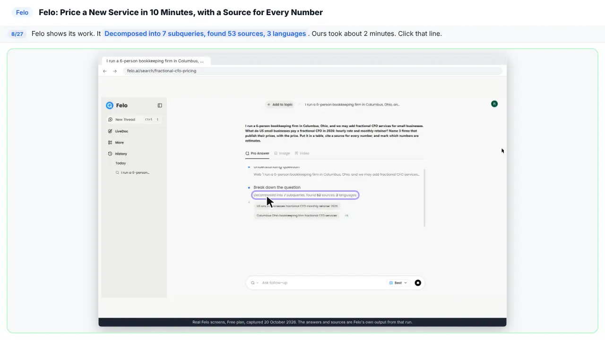
Task: Click the Add to topic button
Action: pyautogui.click(x=280, y=104)
